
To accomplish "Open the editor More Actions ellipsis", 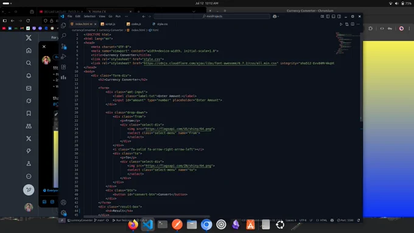I will click(358, 24).
